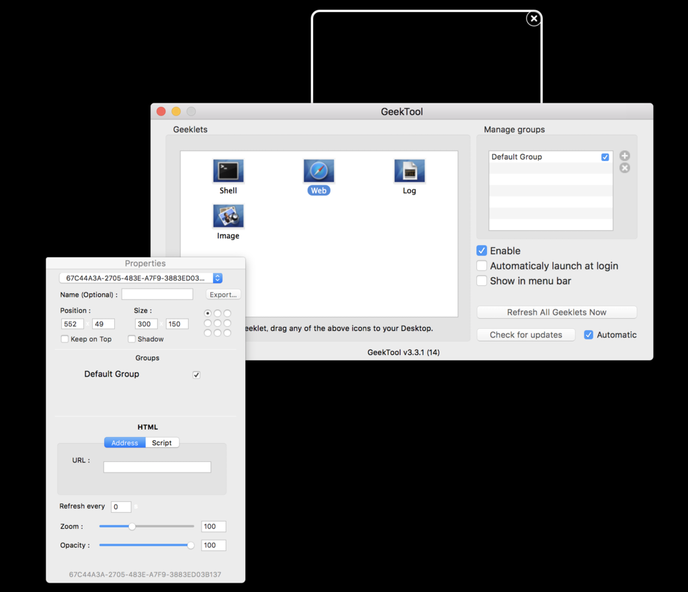This screenshot has width=688, height=592.
Task: Click the Zoom value field
Action: pos(214,526)
